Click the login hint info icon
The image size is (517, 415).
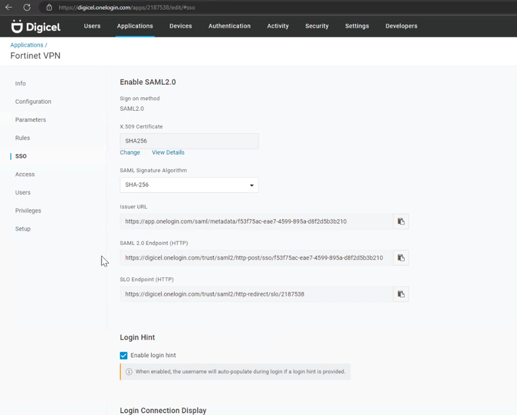coord(129,372)
